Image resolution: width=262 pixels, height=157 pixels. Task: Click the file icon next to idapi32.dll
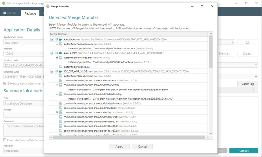click(x=61, y=117)
